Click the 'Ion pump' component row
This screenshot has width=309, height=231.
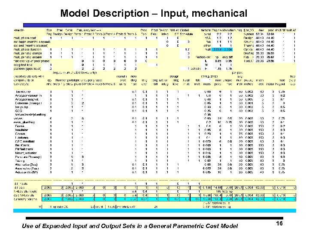[21, 107]
